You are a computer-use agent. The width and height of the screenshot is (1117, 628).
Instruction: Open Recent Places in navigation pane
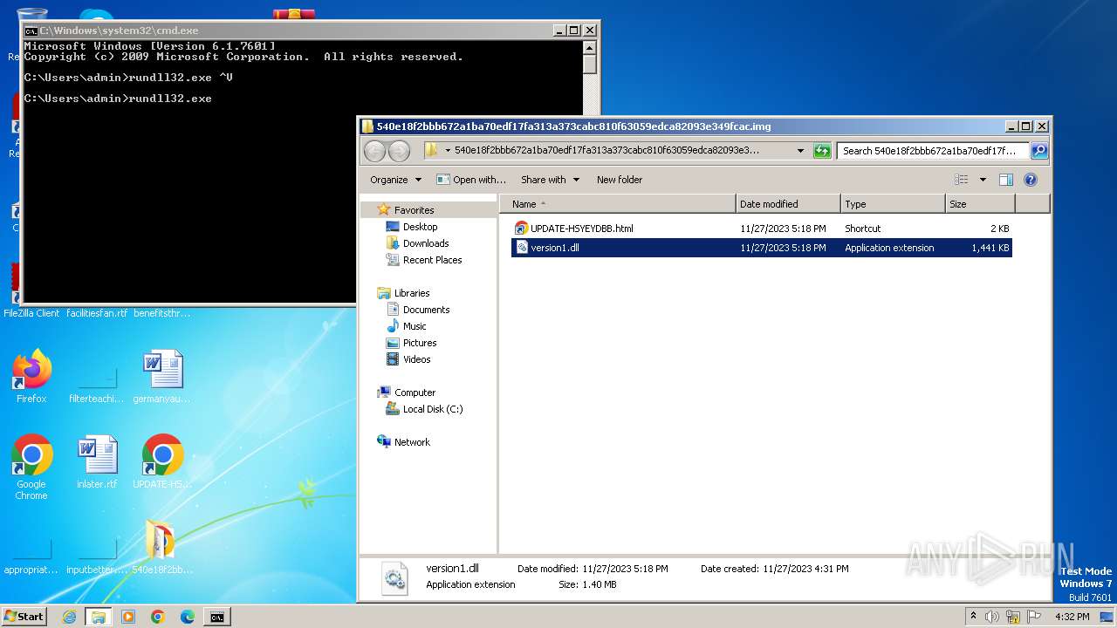[x=432, y=260]
